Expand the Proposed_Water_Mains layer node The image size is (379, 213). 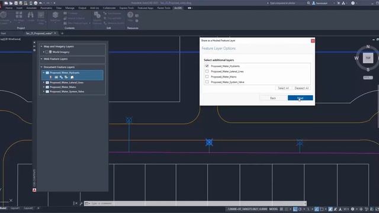click(x=44, y=87)
